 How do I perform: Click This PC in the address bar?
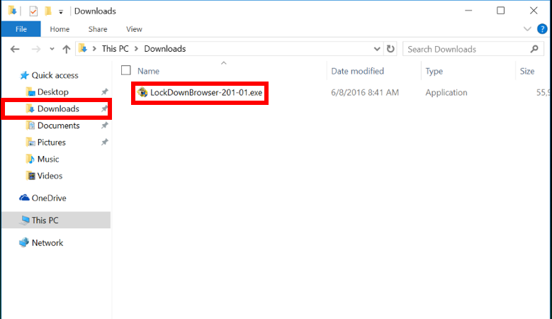point(115,49)
